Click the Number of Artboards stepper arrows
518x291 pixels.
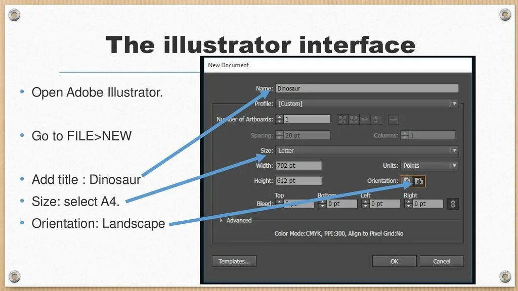(x=279, y=119)
